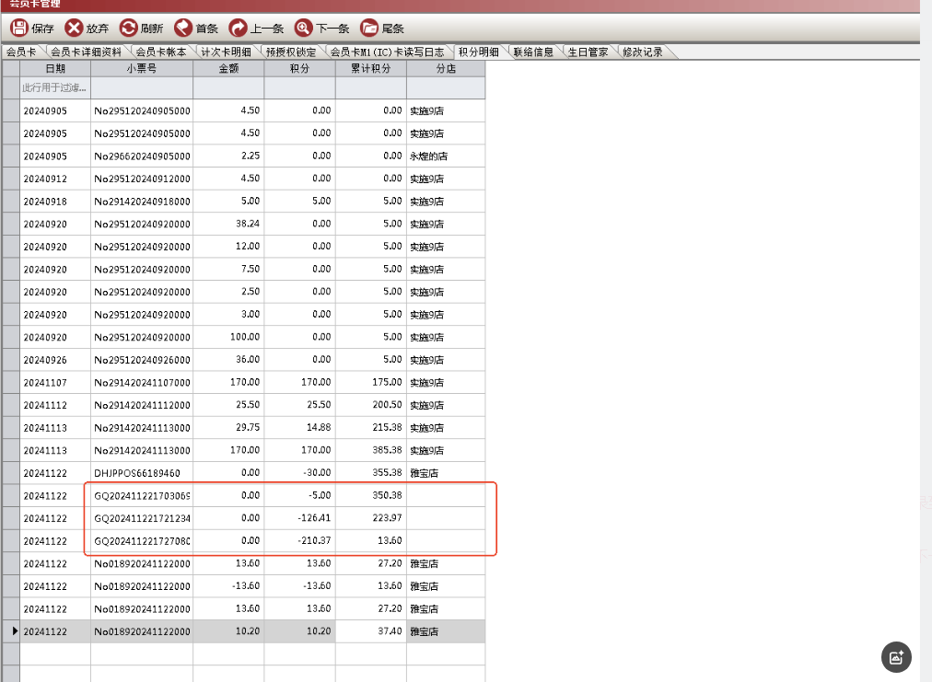Click the 放弃 discard icon
The height and width of the screenshot is (682, 932).
pyautogui.click(x=74, y=28)
